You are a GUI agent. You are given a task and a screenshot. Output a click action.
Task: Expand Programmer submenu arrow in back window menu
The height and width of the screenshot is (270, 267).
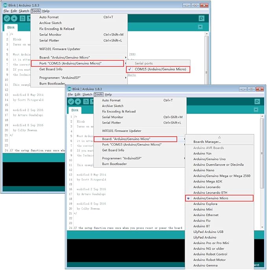click(x=126, y=78)
